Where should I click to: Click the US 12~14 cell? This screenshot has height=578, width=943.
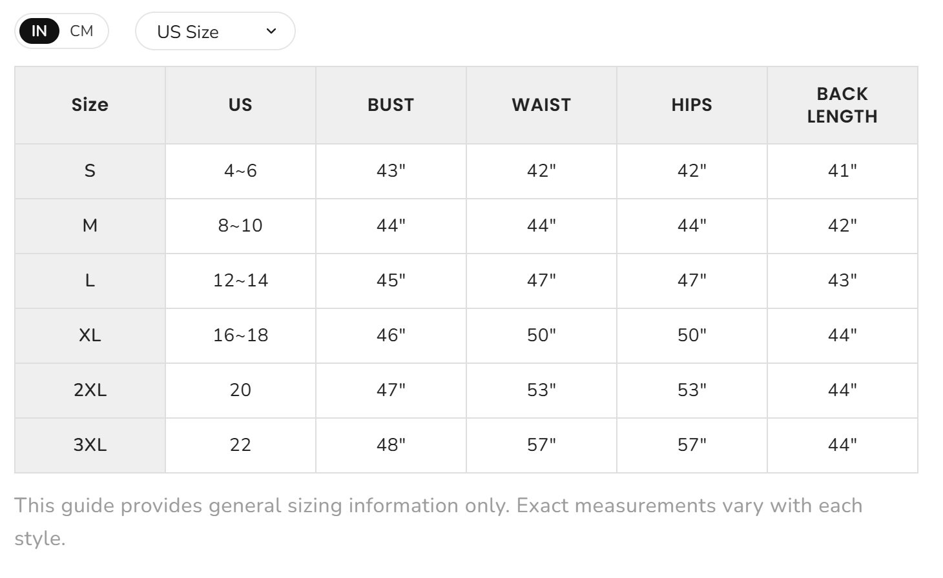[x=240, y=281]
